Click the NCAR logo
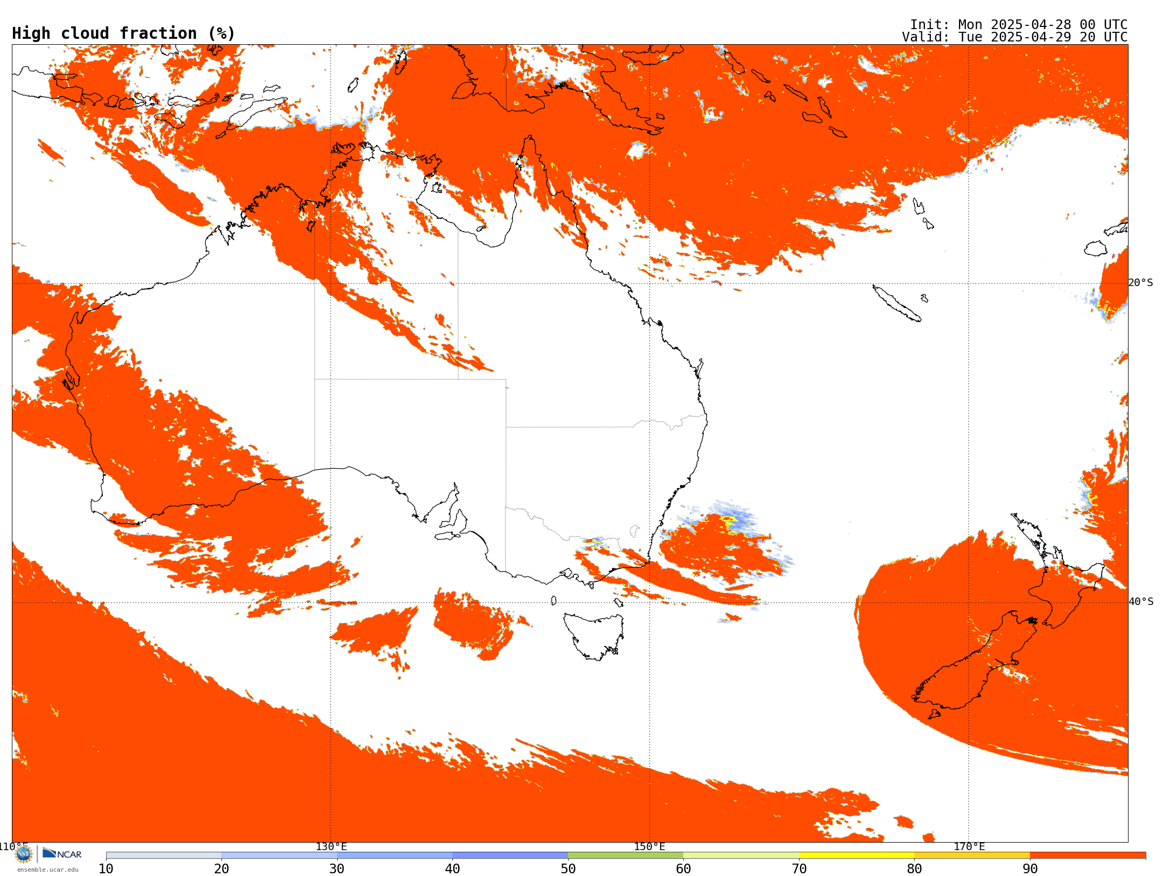1163x876 pixels. click(62, 853)
